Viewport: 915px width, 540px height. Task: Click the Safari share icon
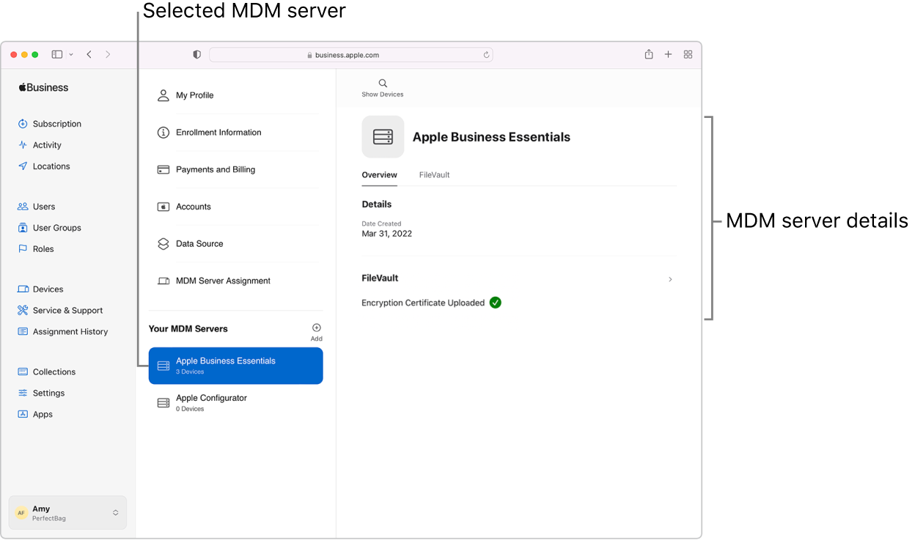(x=648, y=54)
